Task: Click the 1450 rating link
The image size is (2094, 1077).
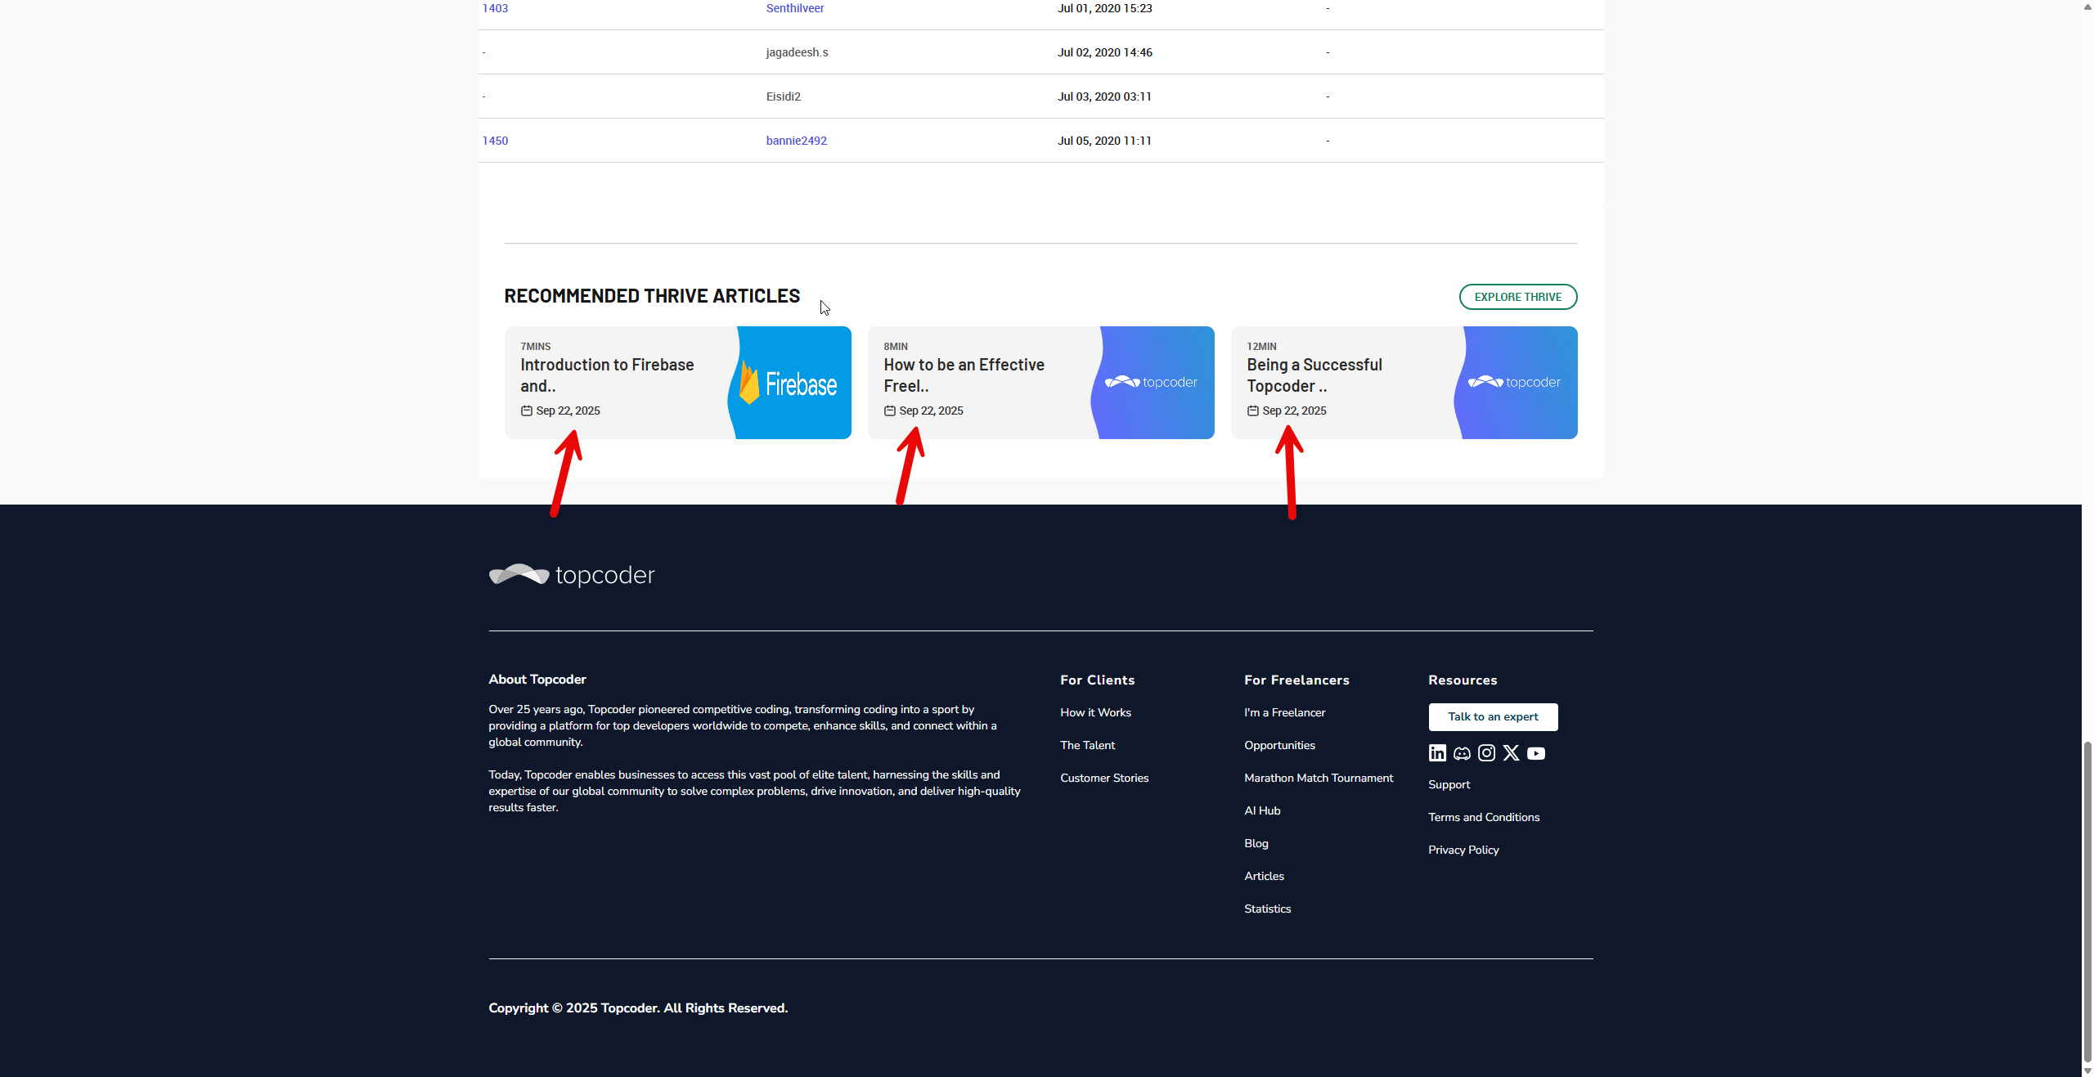Action: (495, 141)
